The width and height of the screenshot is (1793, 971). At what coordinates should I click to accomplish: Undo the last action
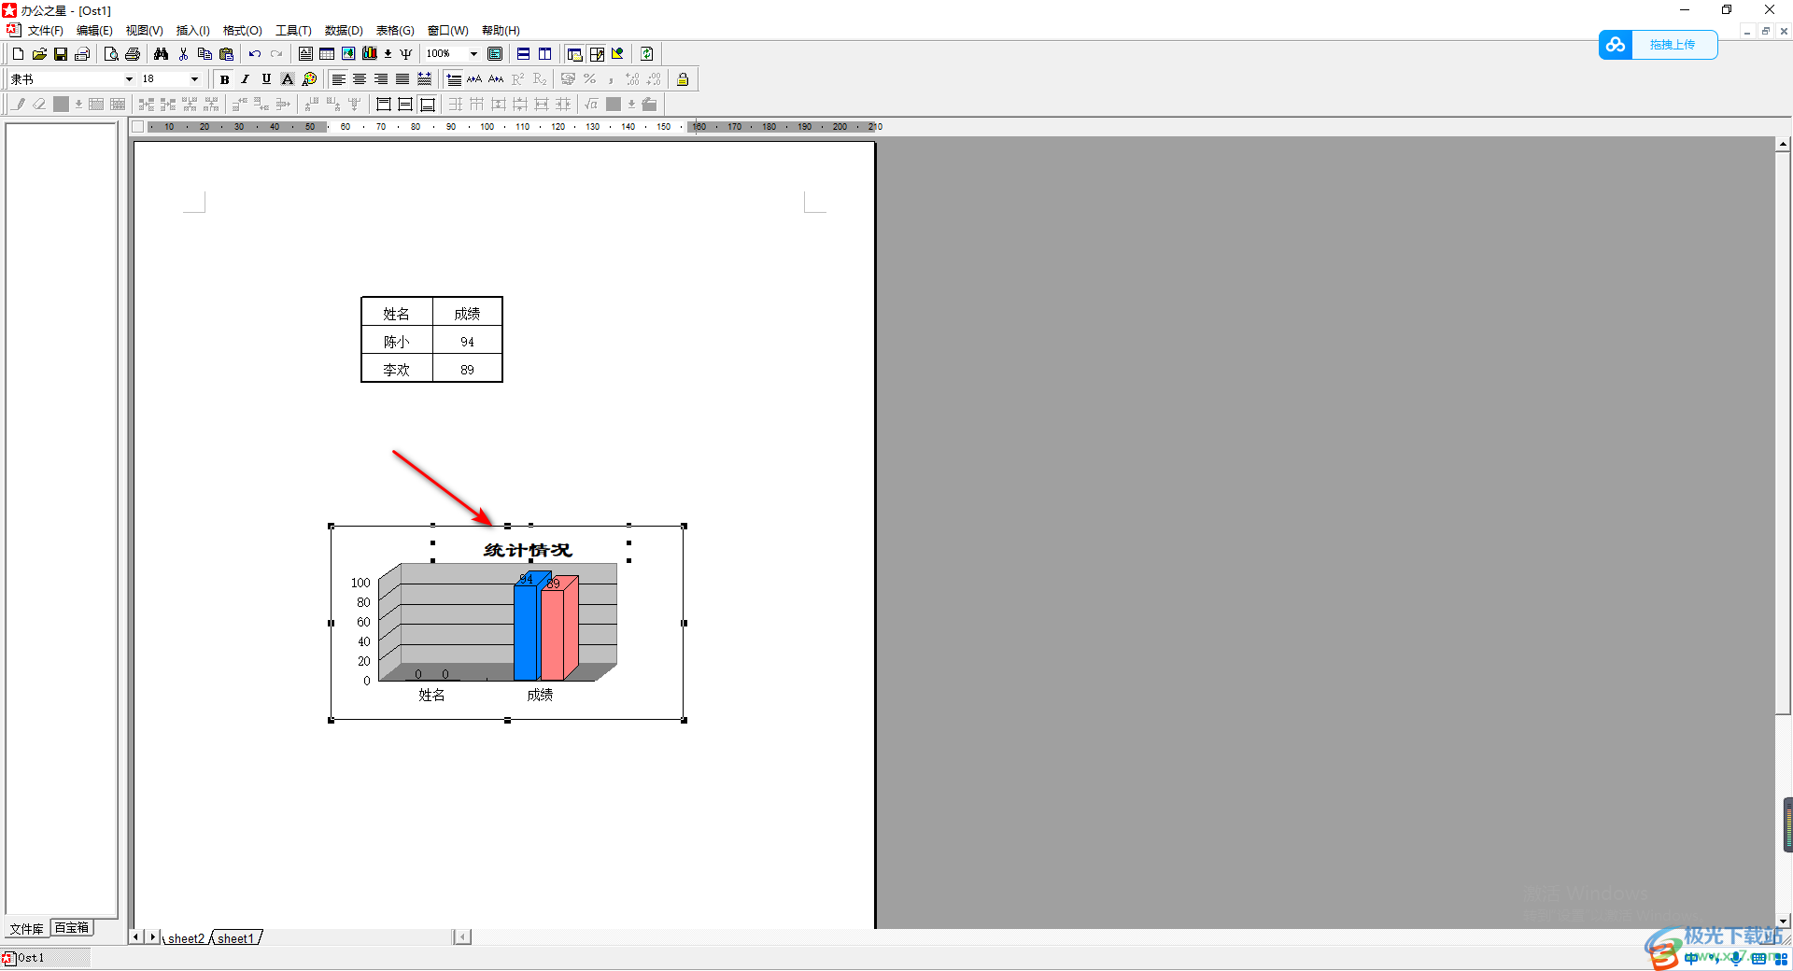click(x=255, y=54)
